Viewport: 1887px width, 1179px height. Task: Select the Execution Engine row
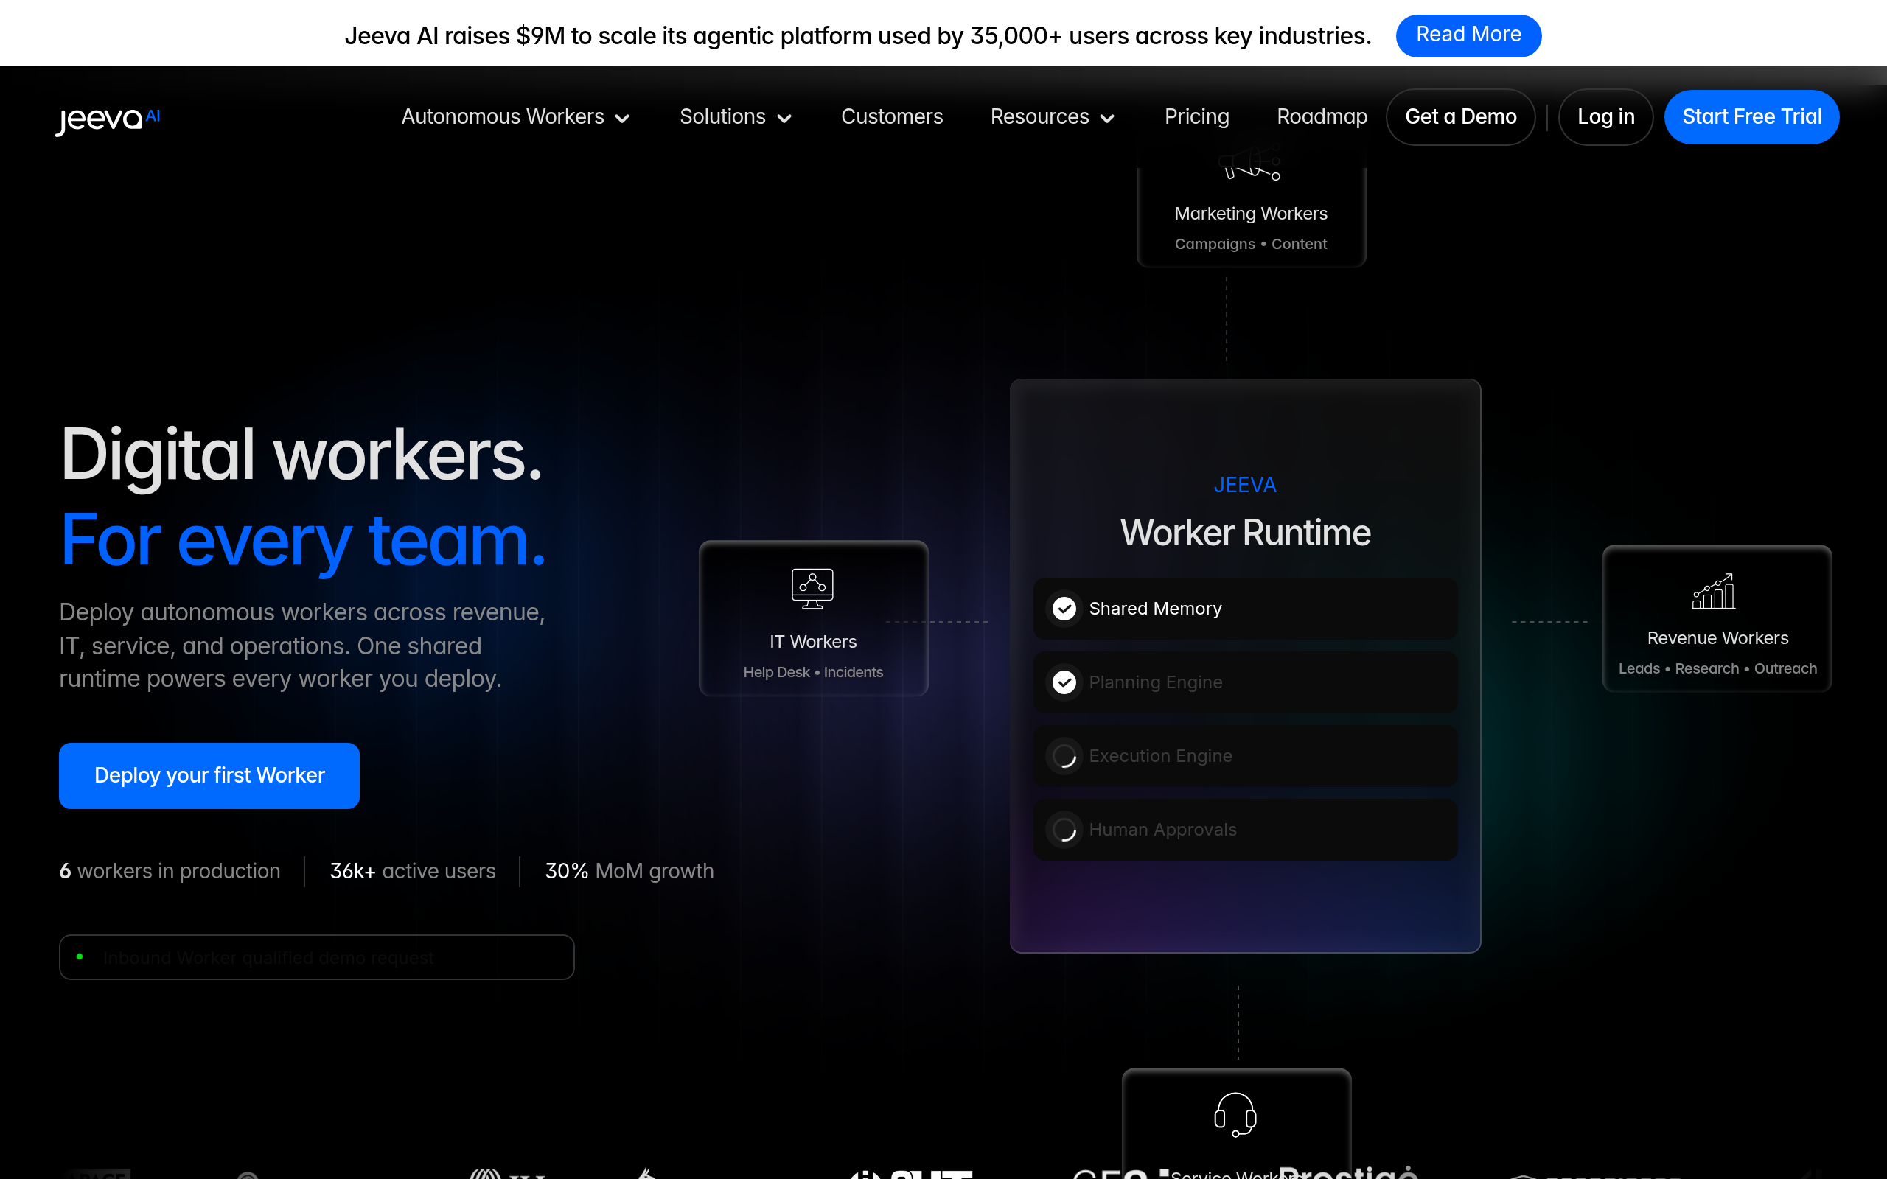coord(1245,756)
